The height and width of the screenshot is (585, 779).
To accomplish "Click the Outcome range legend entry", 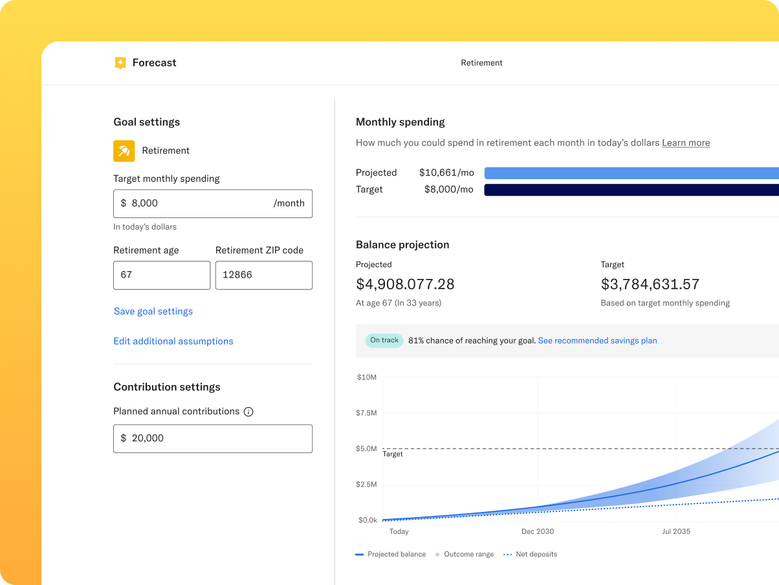I will 465,555.
